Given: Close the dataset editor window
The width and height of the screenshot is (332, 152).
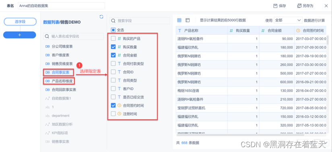Looking at the screenshot, I should click(x=326, y=6).
